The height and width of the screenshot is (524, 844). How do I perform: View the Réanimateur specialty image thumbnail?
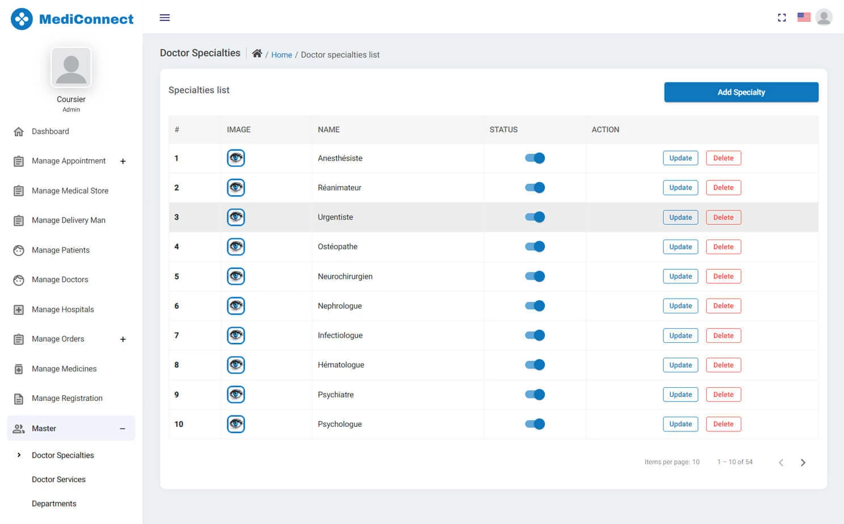[236, 187]
